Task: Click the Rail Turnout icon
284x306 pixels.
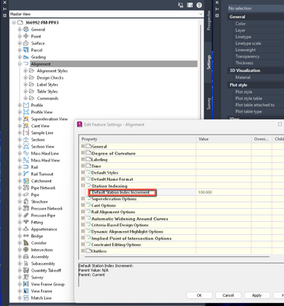Action: (x=26, y=174)
